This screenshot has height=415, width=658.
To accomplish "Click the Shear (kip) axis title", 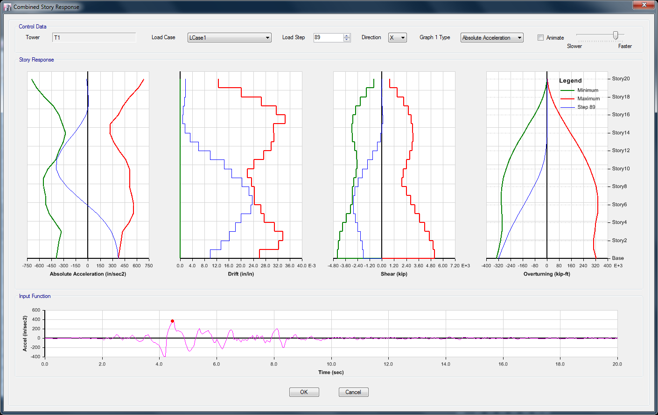I will coord(394,274).
